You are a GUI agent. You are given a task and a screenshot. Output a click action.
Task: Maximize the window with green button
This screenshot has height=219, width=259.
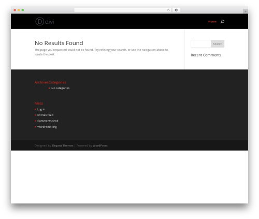tap(23, 10)
